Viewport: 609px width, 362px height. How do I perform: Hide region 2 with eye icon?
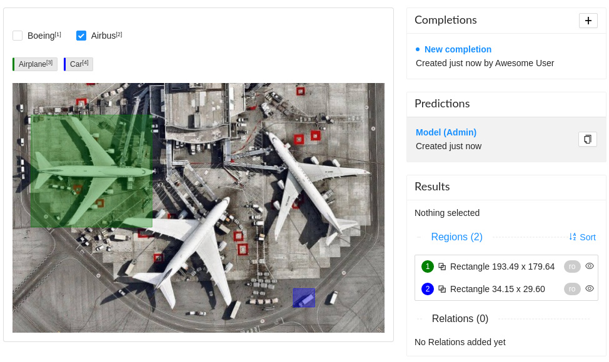(590, 289)
